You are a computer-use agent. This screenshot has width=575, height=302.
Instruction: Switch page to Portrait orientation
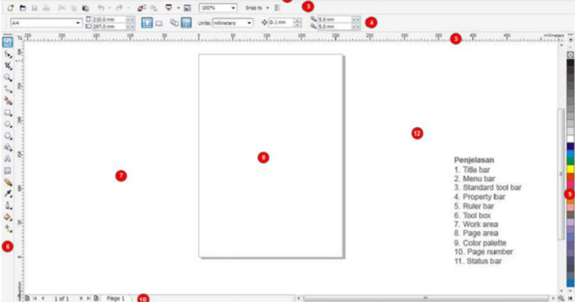pyautogui.click(x=147, y=23)
